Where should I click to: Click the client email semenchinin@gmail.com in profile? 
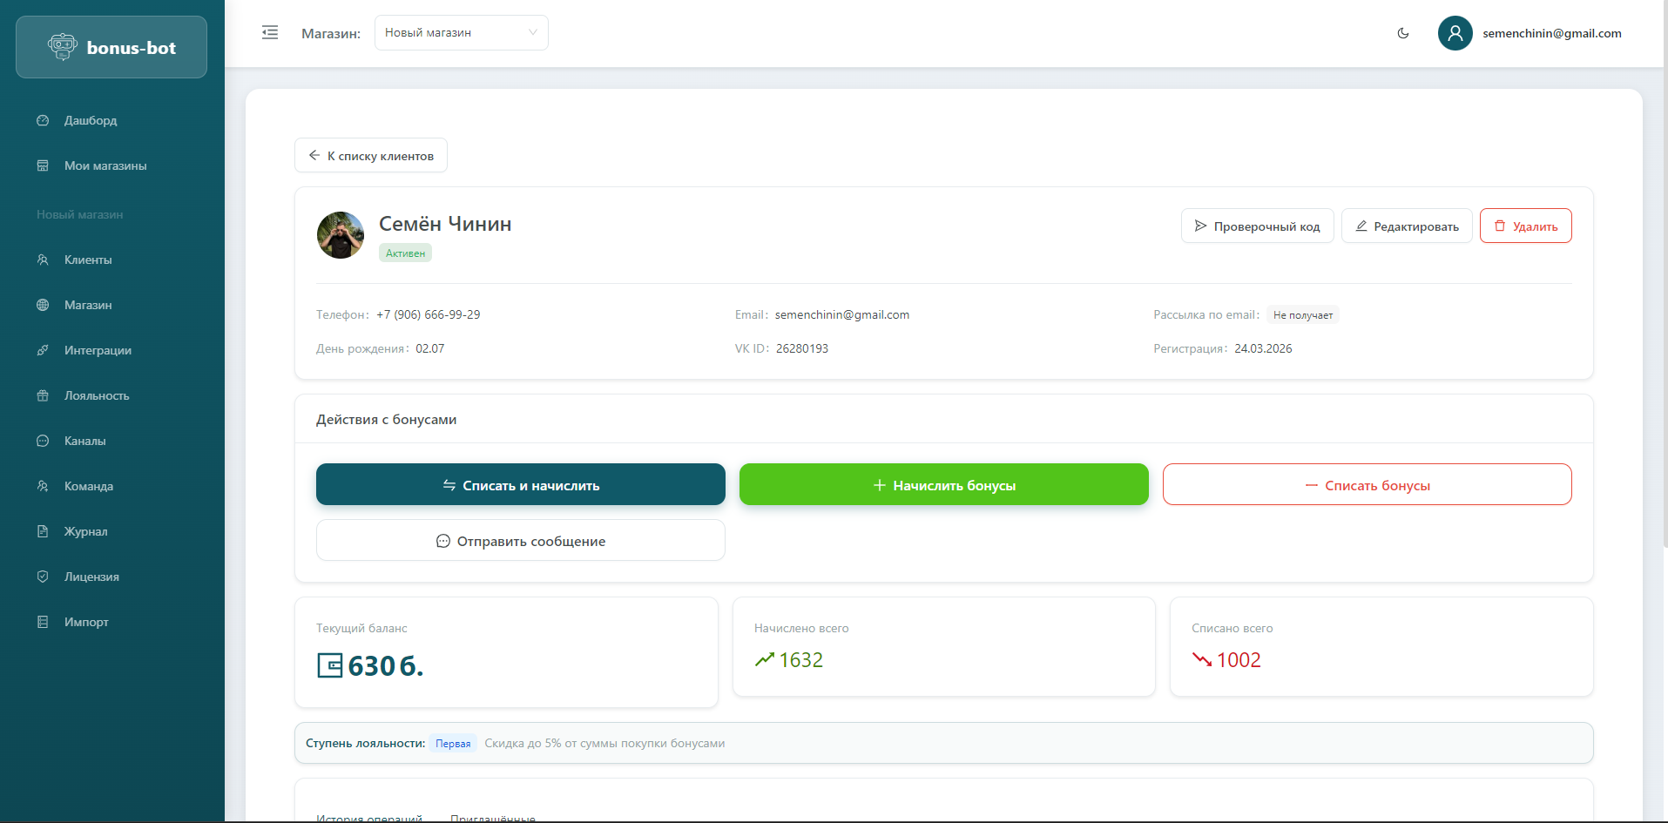tap(842, 314)
